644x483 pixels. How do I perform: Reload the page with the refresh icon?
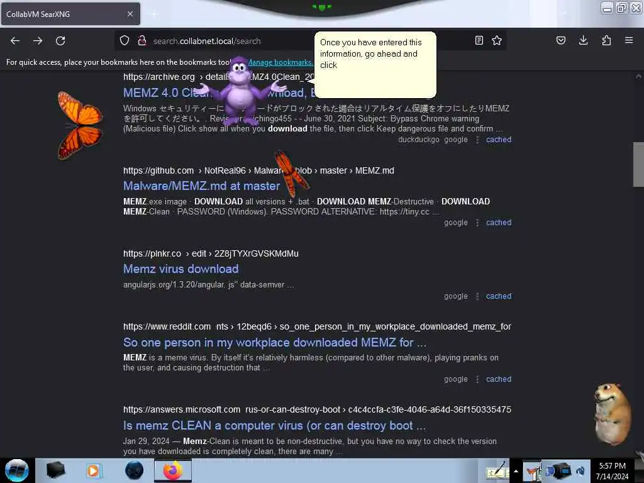click(x=60, y=41)
